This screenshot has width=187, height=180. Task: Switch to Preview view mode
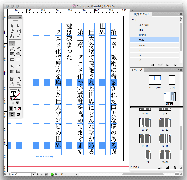pos(18,114)
